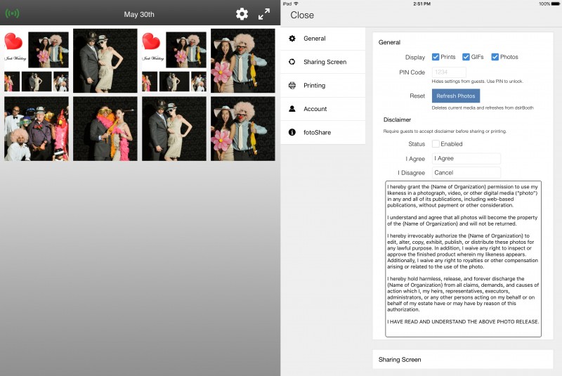Open first heart collage print thumbnail

[37, 60]
